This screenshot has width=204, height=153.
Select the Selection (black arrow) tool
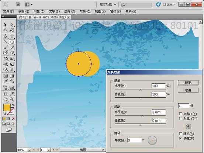5,25
